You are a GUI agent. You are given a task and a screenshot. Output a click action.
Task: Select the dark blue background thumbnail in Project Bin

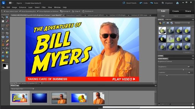39,98
